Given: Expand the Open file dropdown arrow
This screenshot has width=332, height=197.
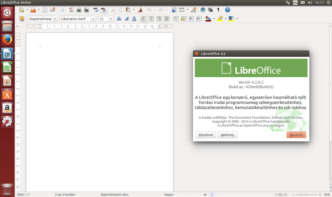Looking at the screenshot, I should [39, 10].
